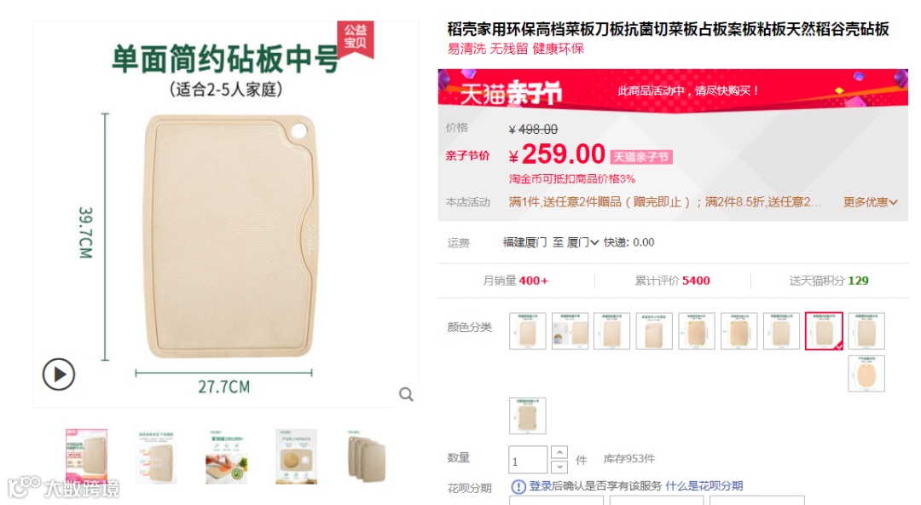
Task: Click the magnifier zoom icon on product image
Action: pos(406,394)
